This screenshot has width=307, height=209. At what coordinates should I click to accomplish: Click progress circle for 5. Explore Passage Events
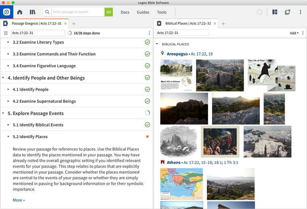click(x=147, y=113)
